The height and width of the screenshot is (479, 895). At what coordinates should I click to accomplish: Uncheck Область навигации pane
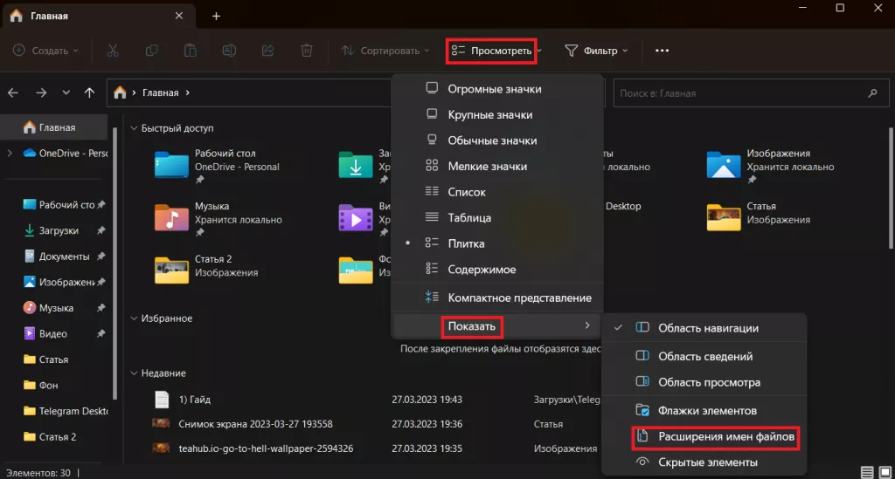[x=707, y=328]
